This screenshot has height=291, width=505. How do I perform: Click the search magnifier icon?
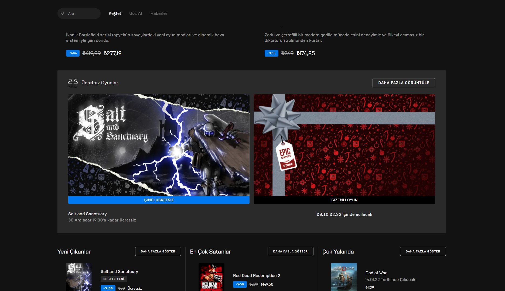[x=63, y=13]
